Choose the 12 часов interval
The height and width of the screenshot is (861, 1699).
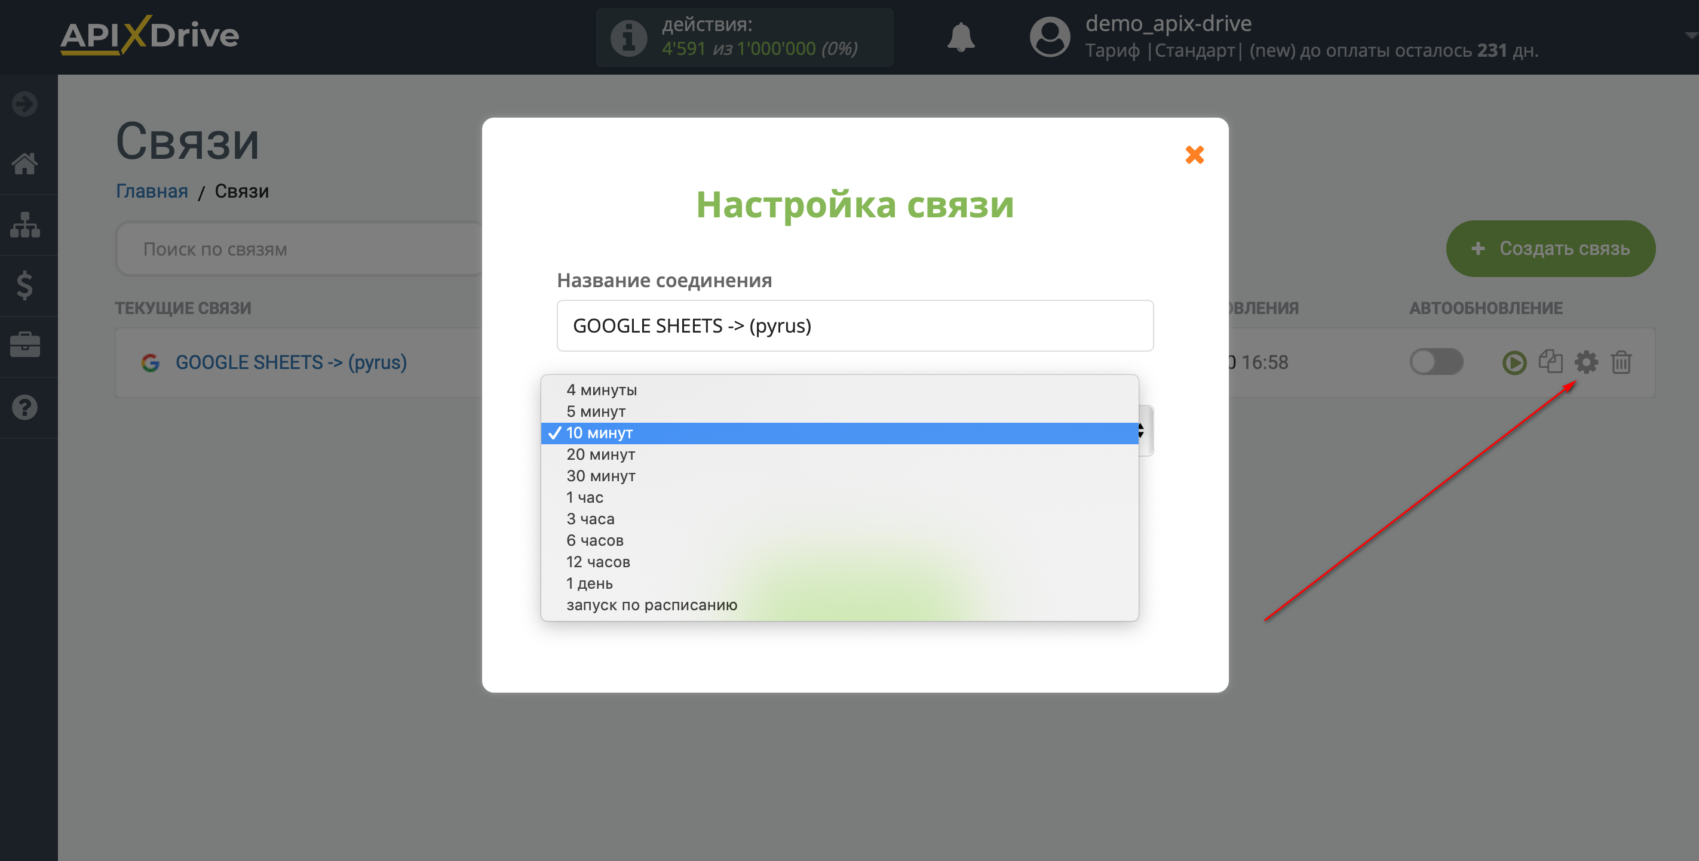tap(839, 562)
